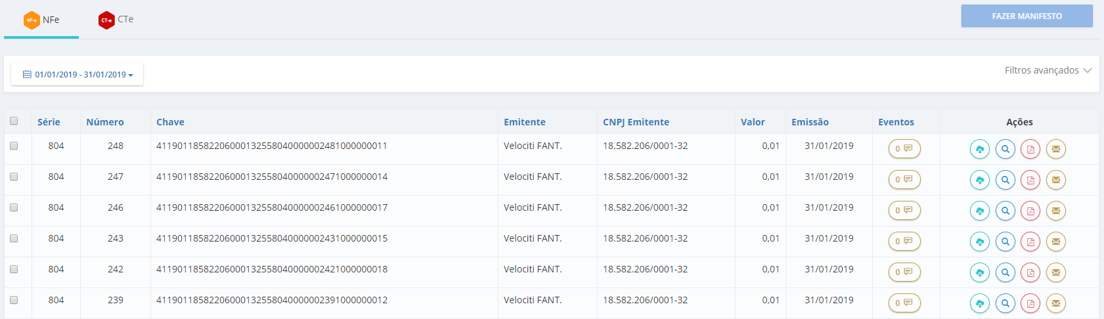
Task: Select key ending in 2431000000015
Action: click(272, 238)
